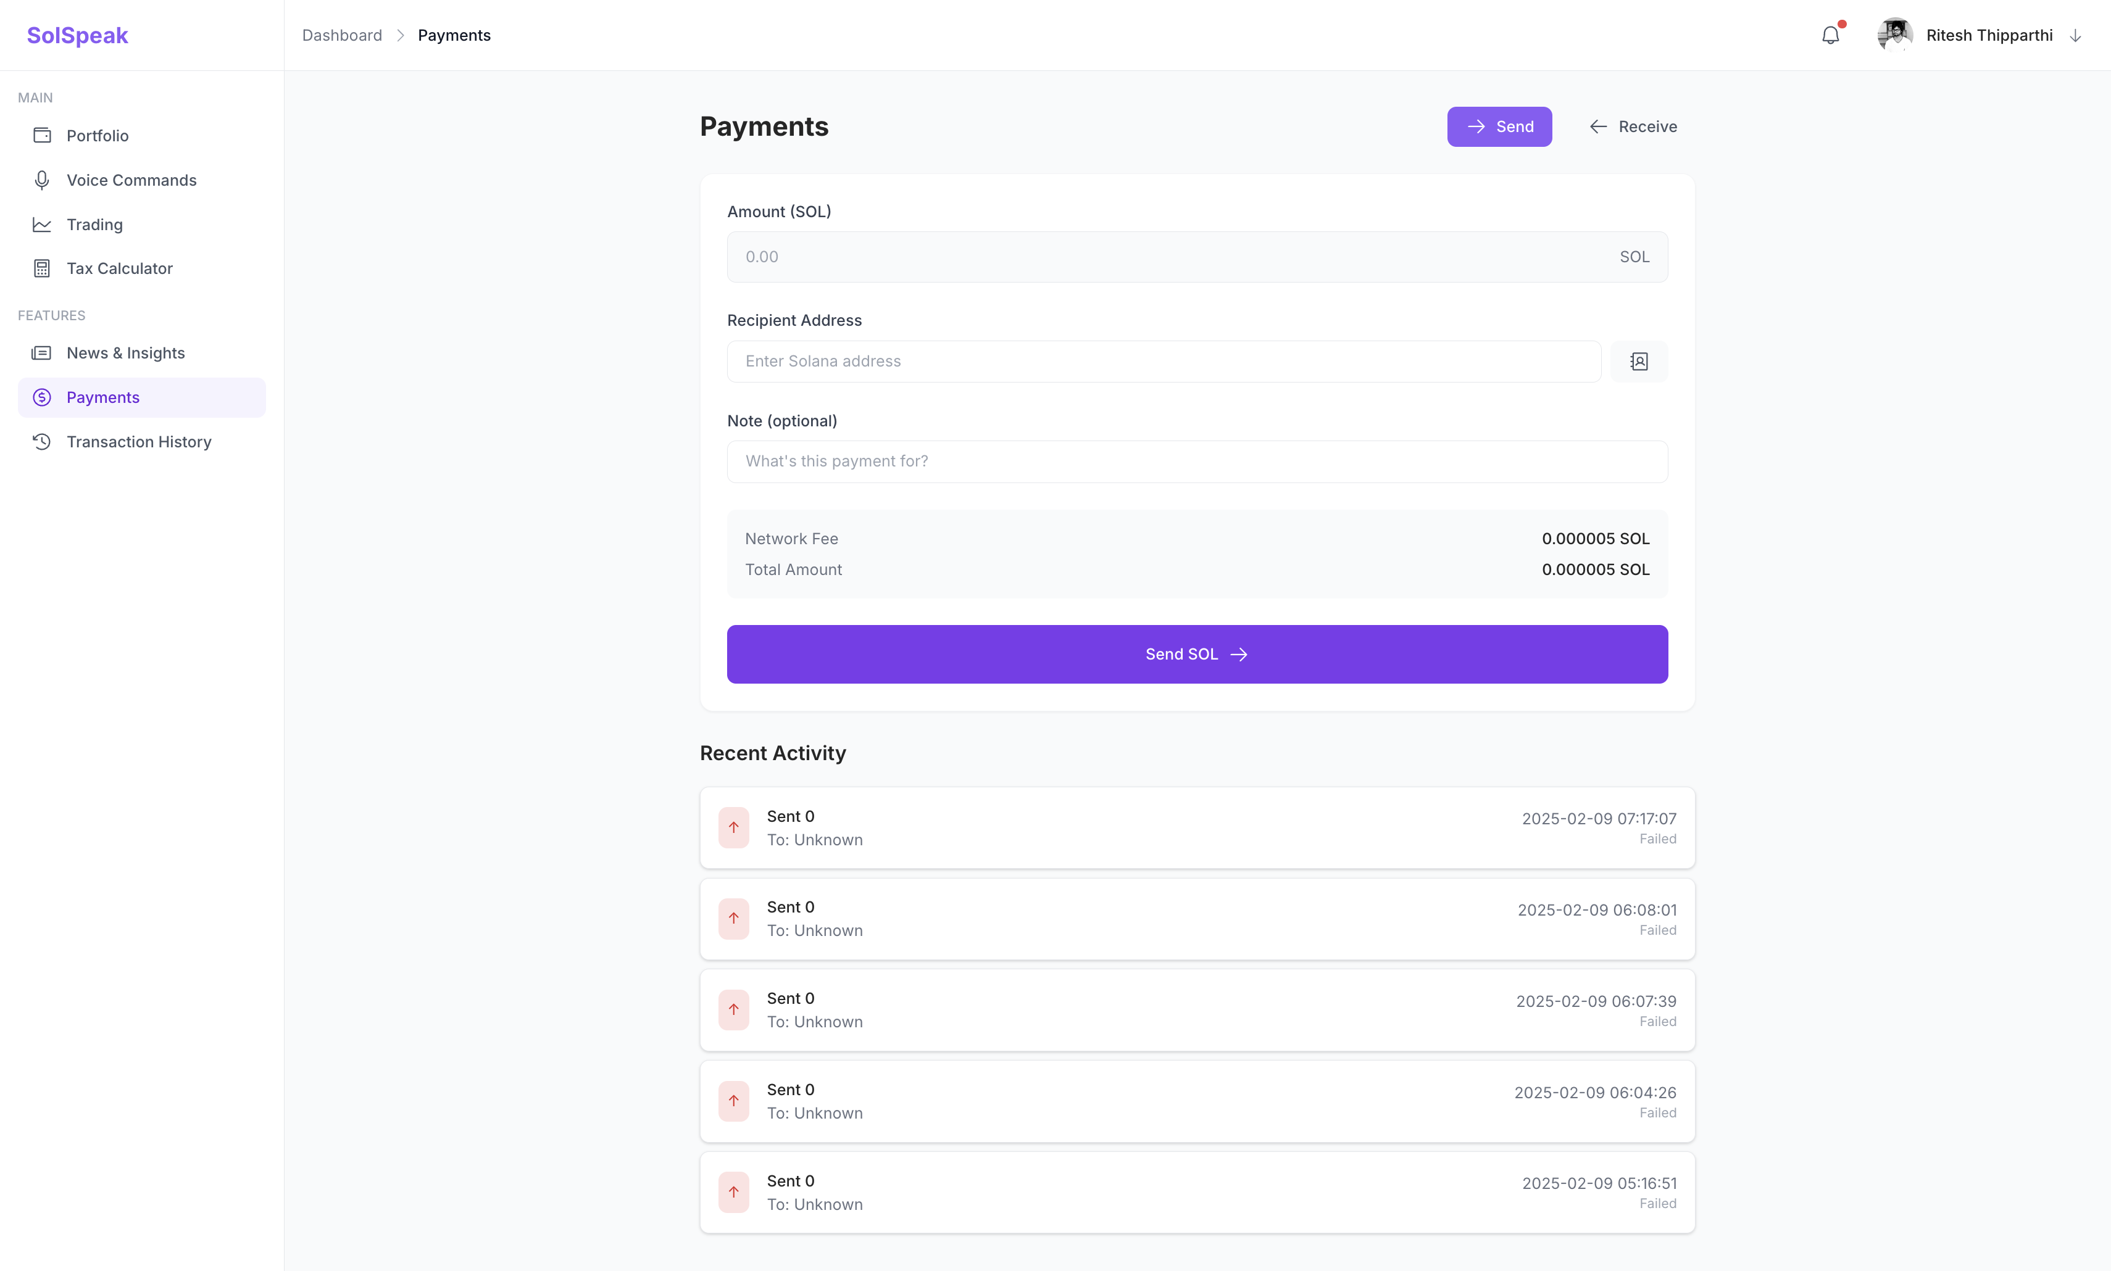The image size is (2111, 1271).
Task: Click the News & Insights newspaper icon
Action: (42, 353)
